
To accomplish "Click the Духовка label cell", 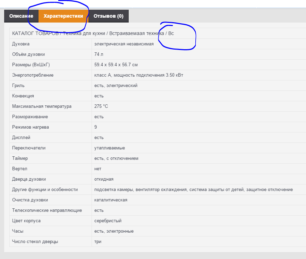I will click(21, 44).
